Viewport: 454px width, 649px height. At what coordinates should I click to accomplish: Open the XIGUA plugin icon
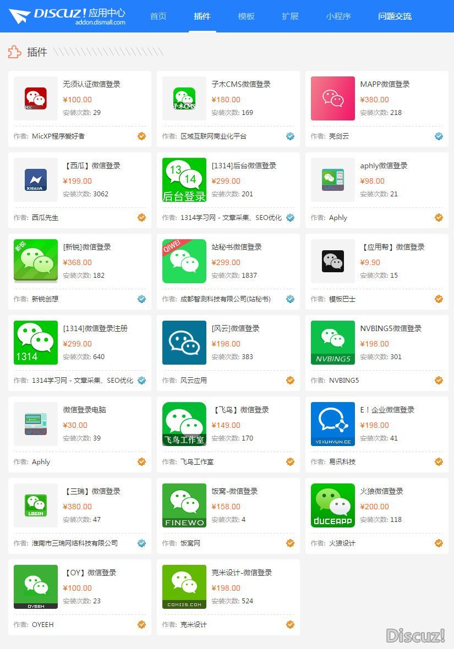tap(36, 180)
